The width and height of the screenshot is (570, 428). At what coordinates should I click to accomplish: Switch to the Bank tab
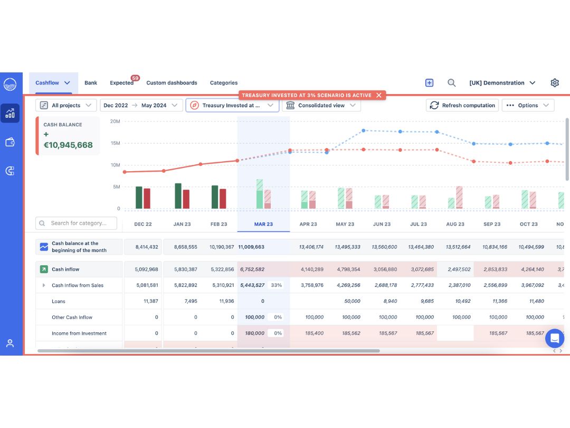(91, 83)
